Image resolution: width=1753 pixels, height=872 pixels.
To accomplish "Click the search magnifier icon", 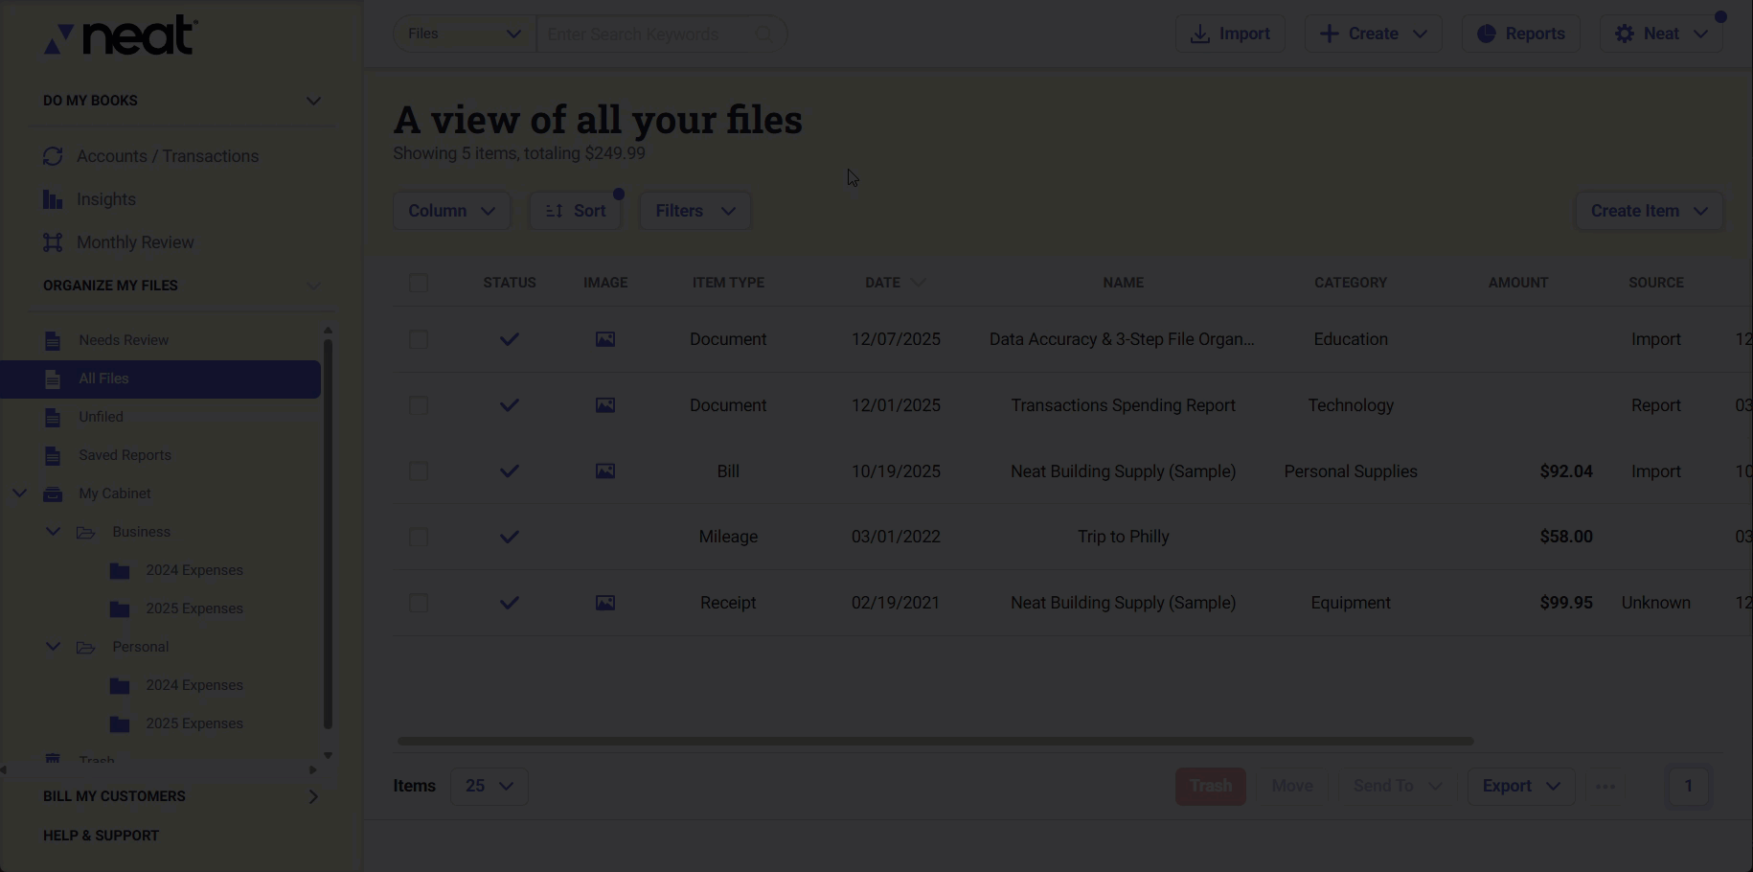I will click(x=763, y=34).
